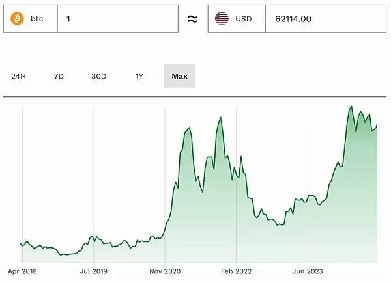
Task: Switch to the 1Y chart view
Action: click(x=139, y=76)
